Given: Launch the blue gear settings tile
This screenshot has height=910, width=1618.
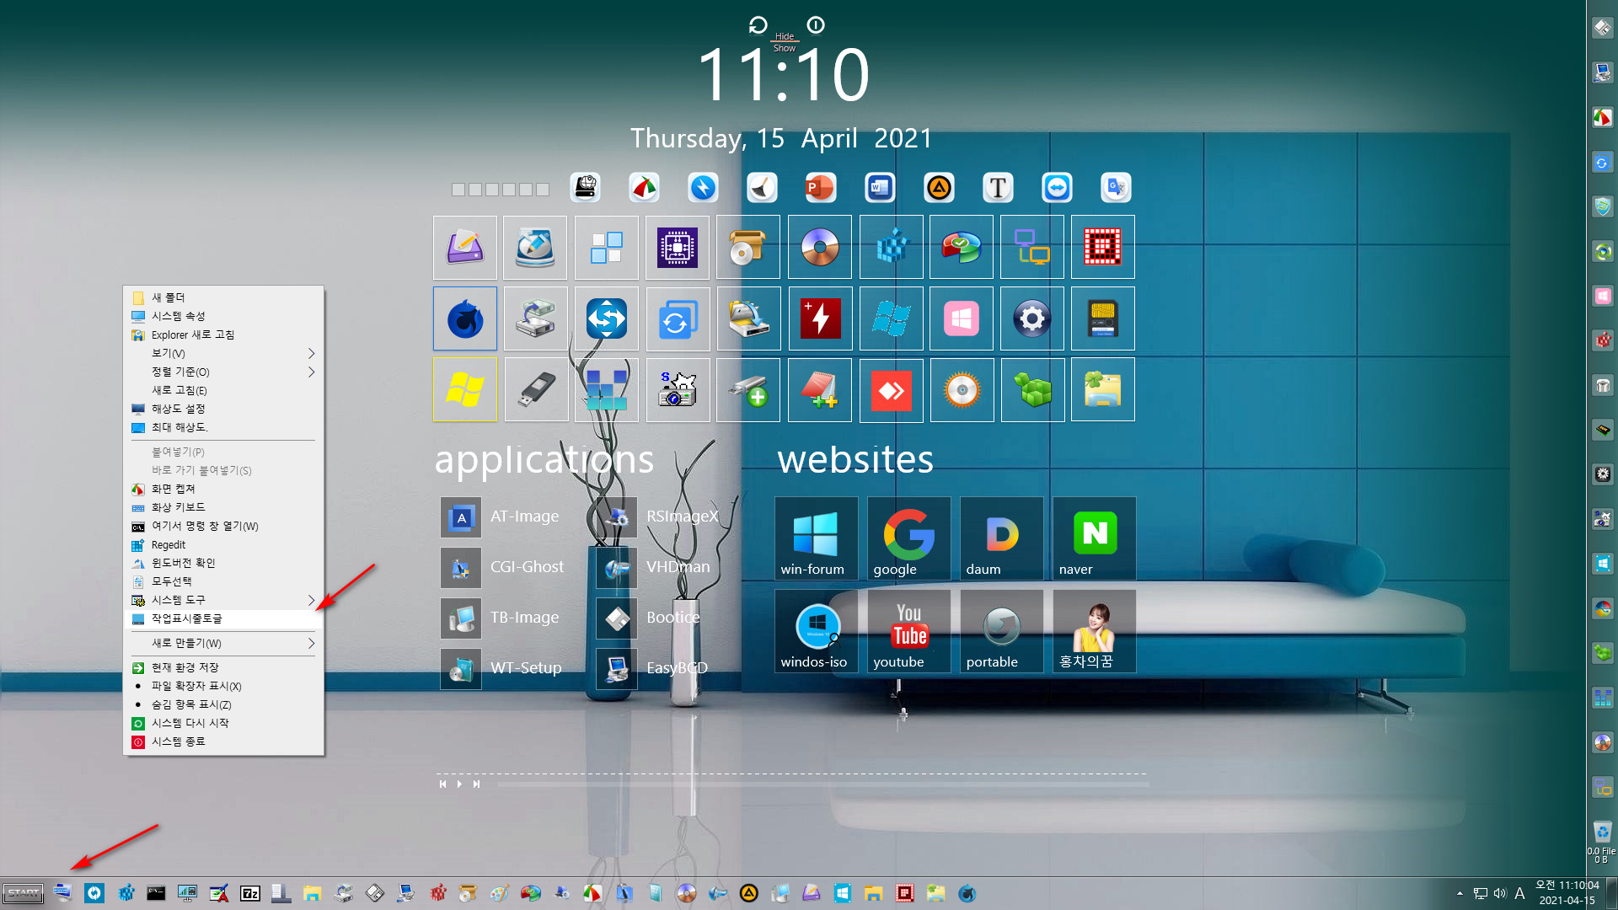Looking at the screenshot, I should pos(1032,318).
